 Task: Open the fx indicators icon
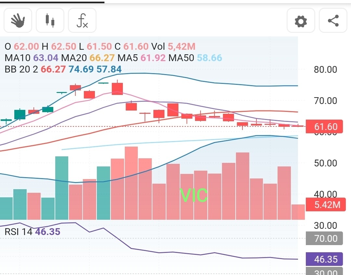point(82,20)
